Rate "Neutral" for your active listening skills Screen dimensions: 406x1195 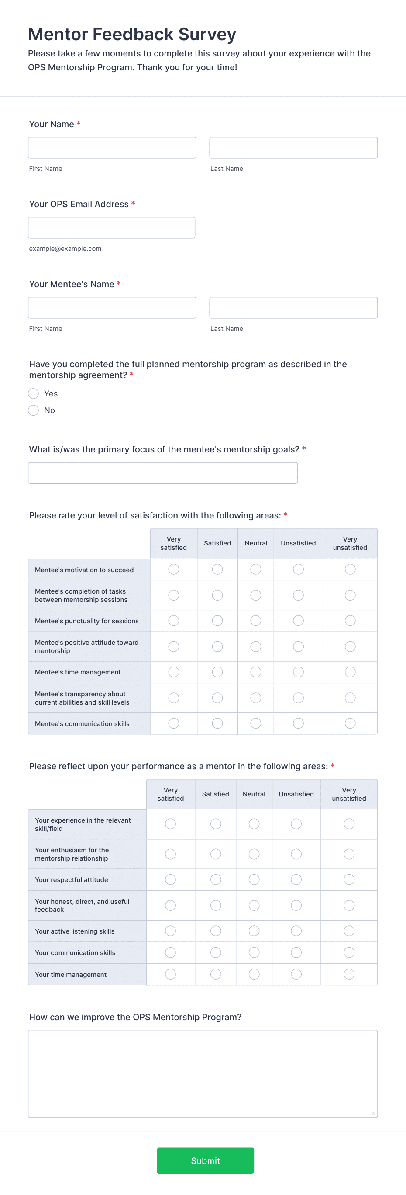254,931
